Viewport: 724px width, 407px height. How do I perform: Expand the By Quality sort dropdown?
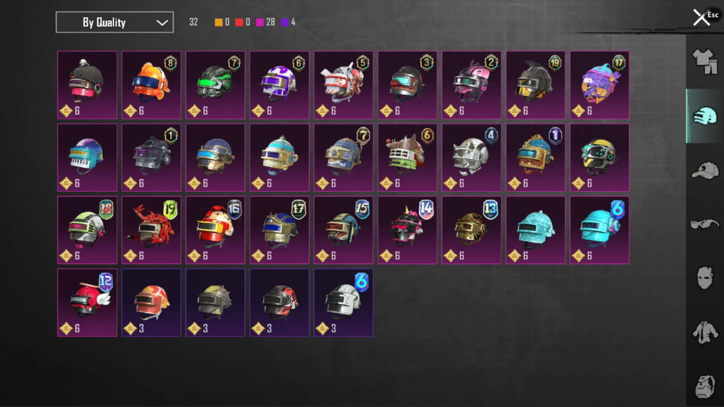(x=115, y=22)
